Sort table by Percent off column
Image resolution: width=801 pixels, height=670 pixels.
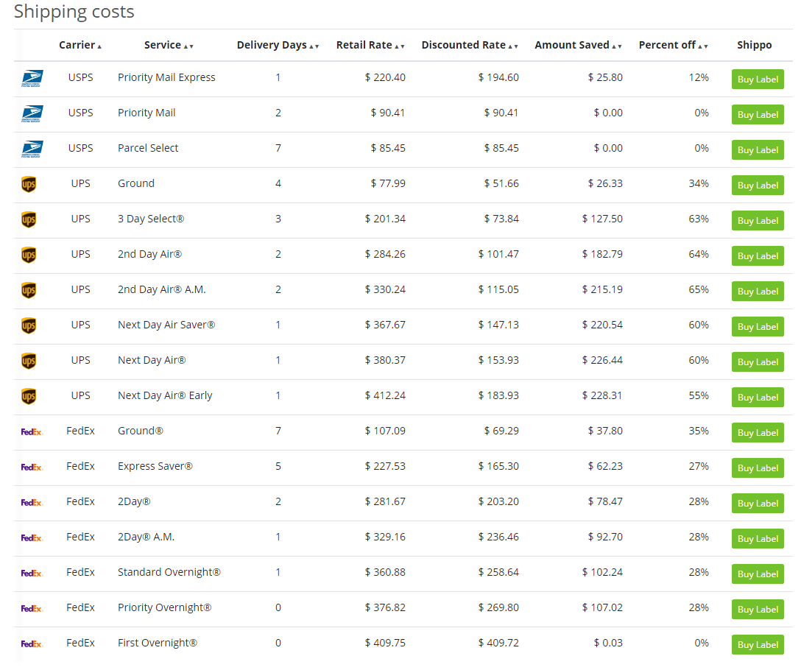(x=674, y=45)
